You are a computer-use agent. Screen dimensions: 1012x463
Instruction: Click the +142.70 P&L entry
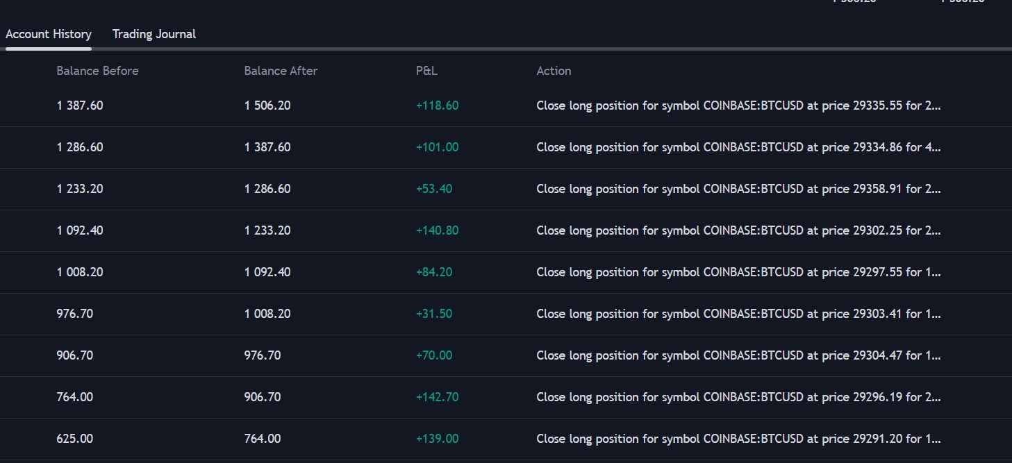(x=437, y=397)
